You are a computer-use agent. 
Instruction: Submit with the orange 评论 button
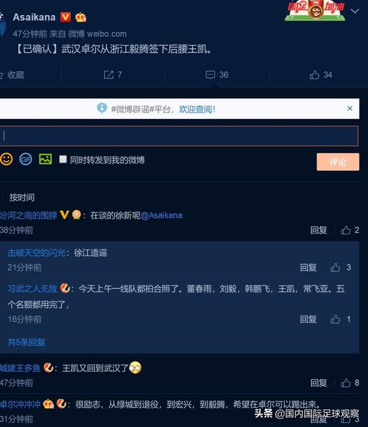tap(338, 162)
